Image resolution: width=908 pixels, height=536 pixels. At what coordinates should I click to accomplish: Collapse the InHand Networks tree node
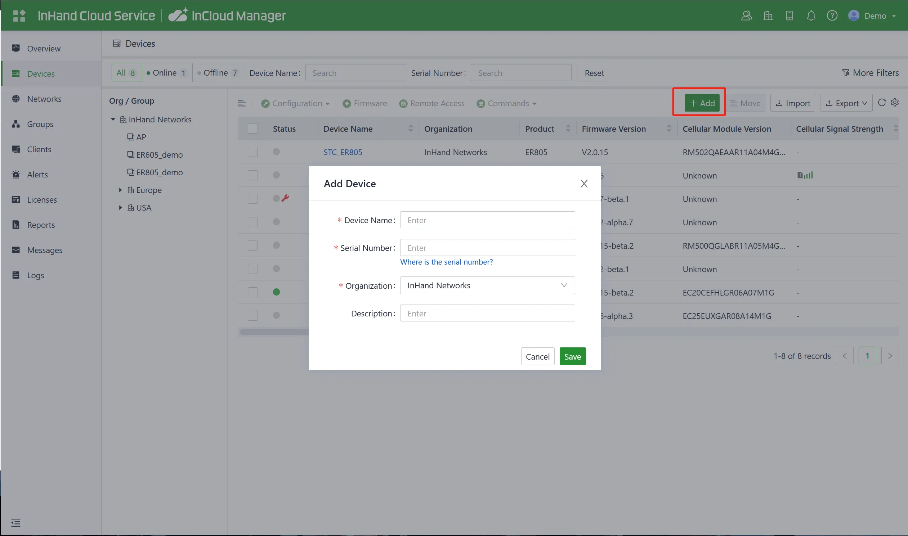pyautogui.click(x=113, y=120)
